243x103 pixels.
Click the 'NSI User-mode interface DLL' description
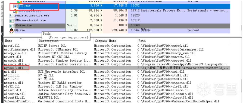pyautogui.click(x=61, y=72)
